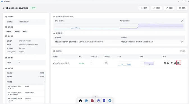Copy the public address via the copy icon
This screenshot has width=189, height=104.
[182, 42]
